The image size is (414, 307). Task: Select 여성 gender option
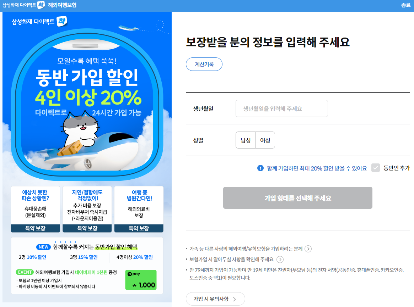[265, 140]
